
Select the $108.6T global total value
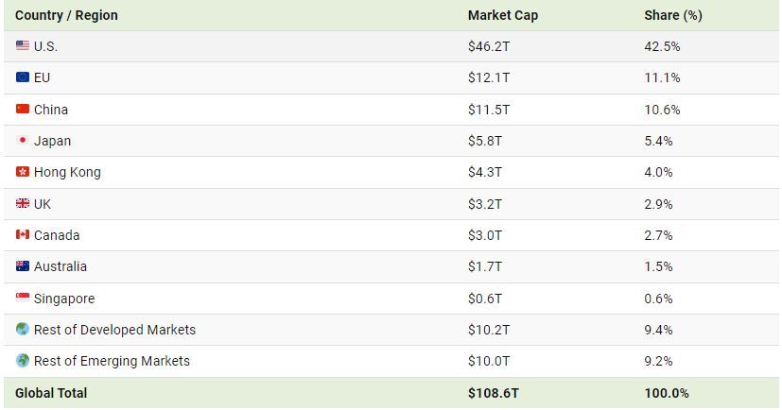coord(494,393)
